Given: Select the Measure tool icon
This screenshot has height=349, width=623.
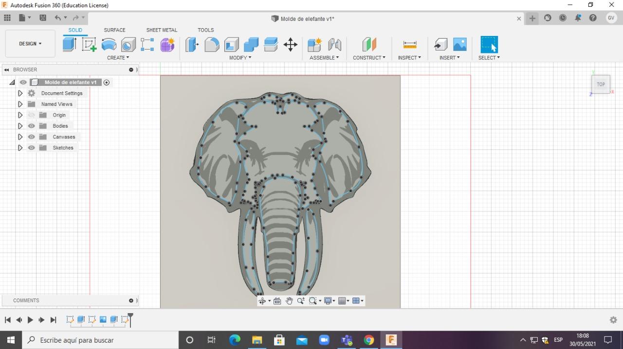Looking at the screenshot, I should click(x=410, y=45).
